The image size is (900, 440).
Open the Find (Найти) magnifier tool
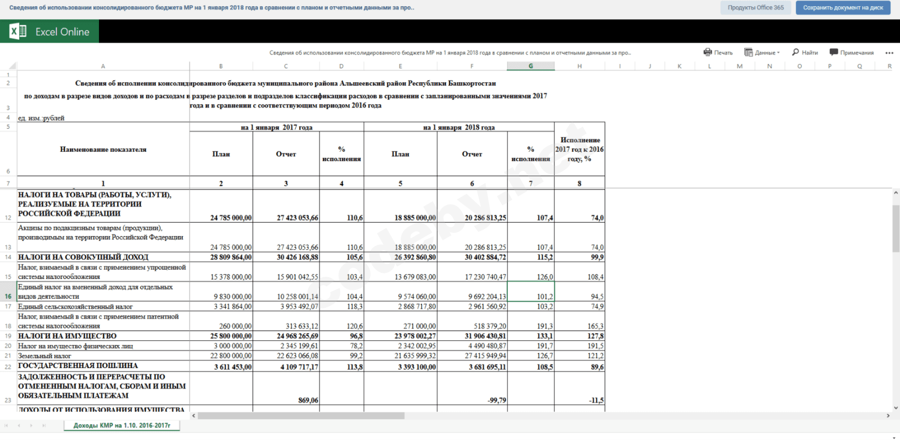(795, 52)
